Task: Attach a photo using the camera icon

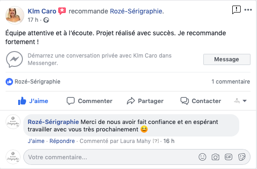Action: [215, 157]
